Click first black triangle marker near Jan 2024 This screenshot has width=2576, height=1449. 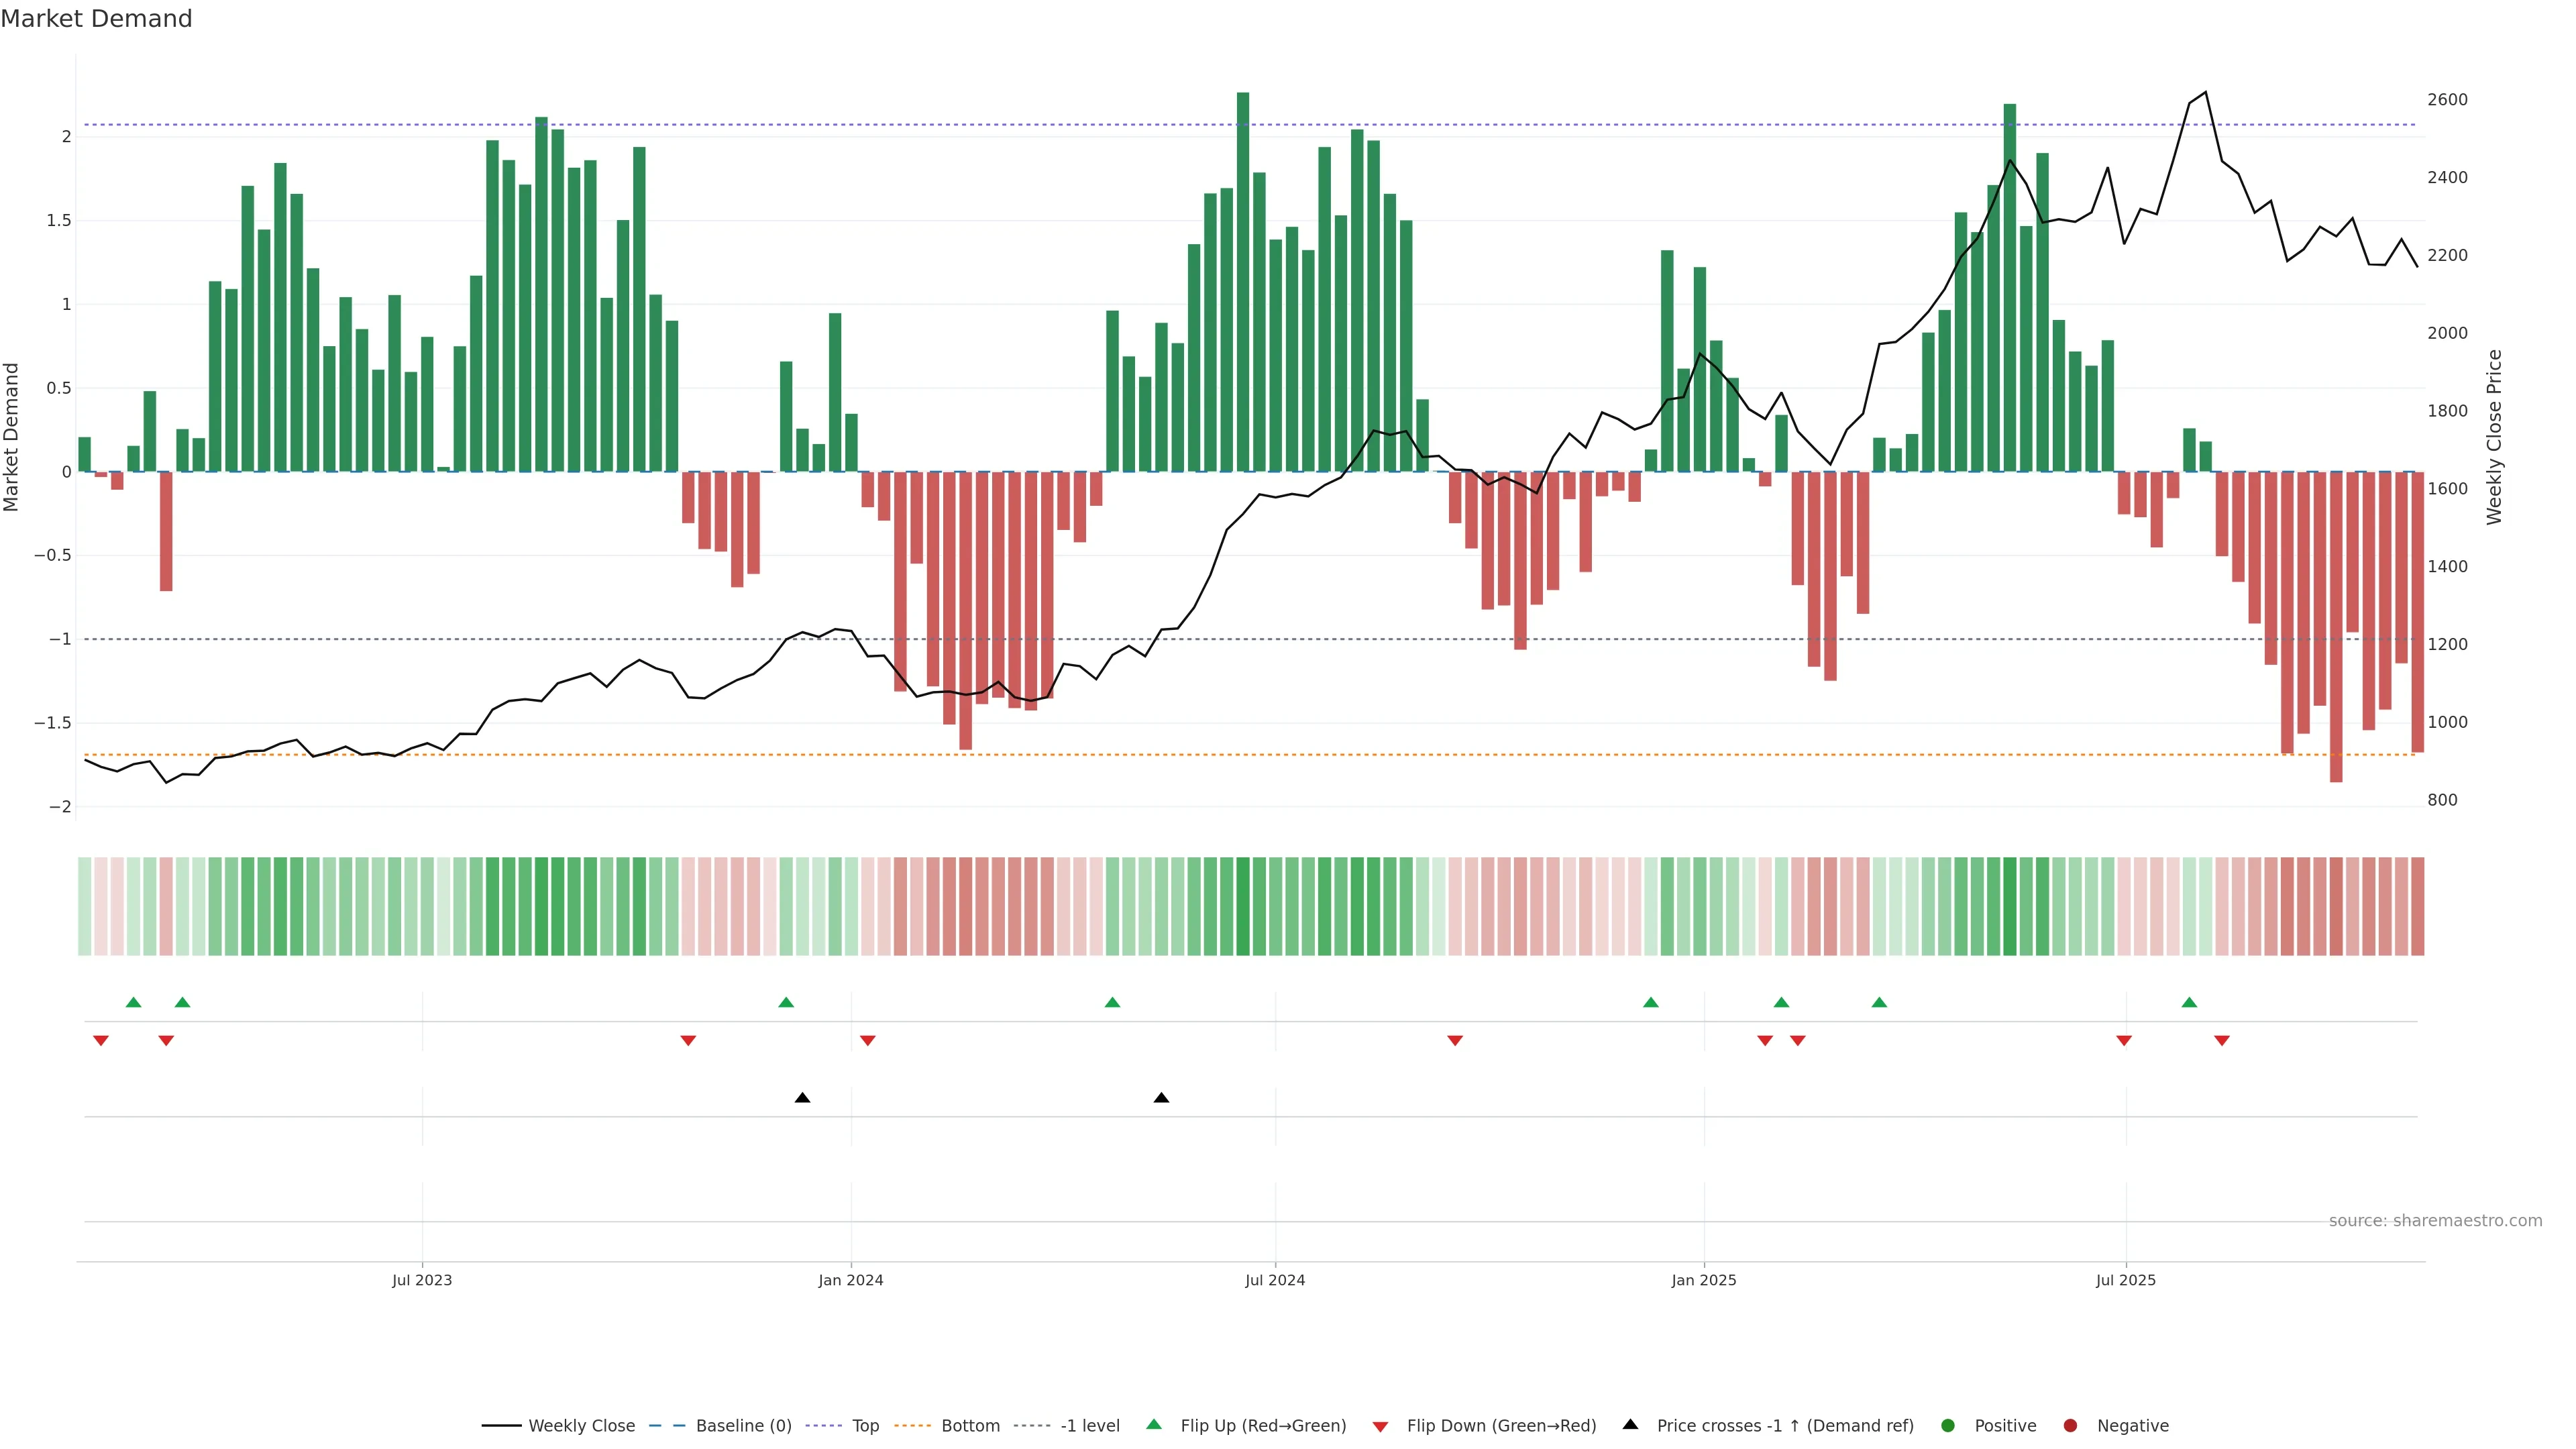pos(802,1098)
